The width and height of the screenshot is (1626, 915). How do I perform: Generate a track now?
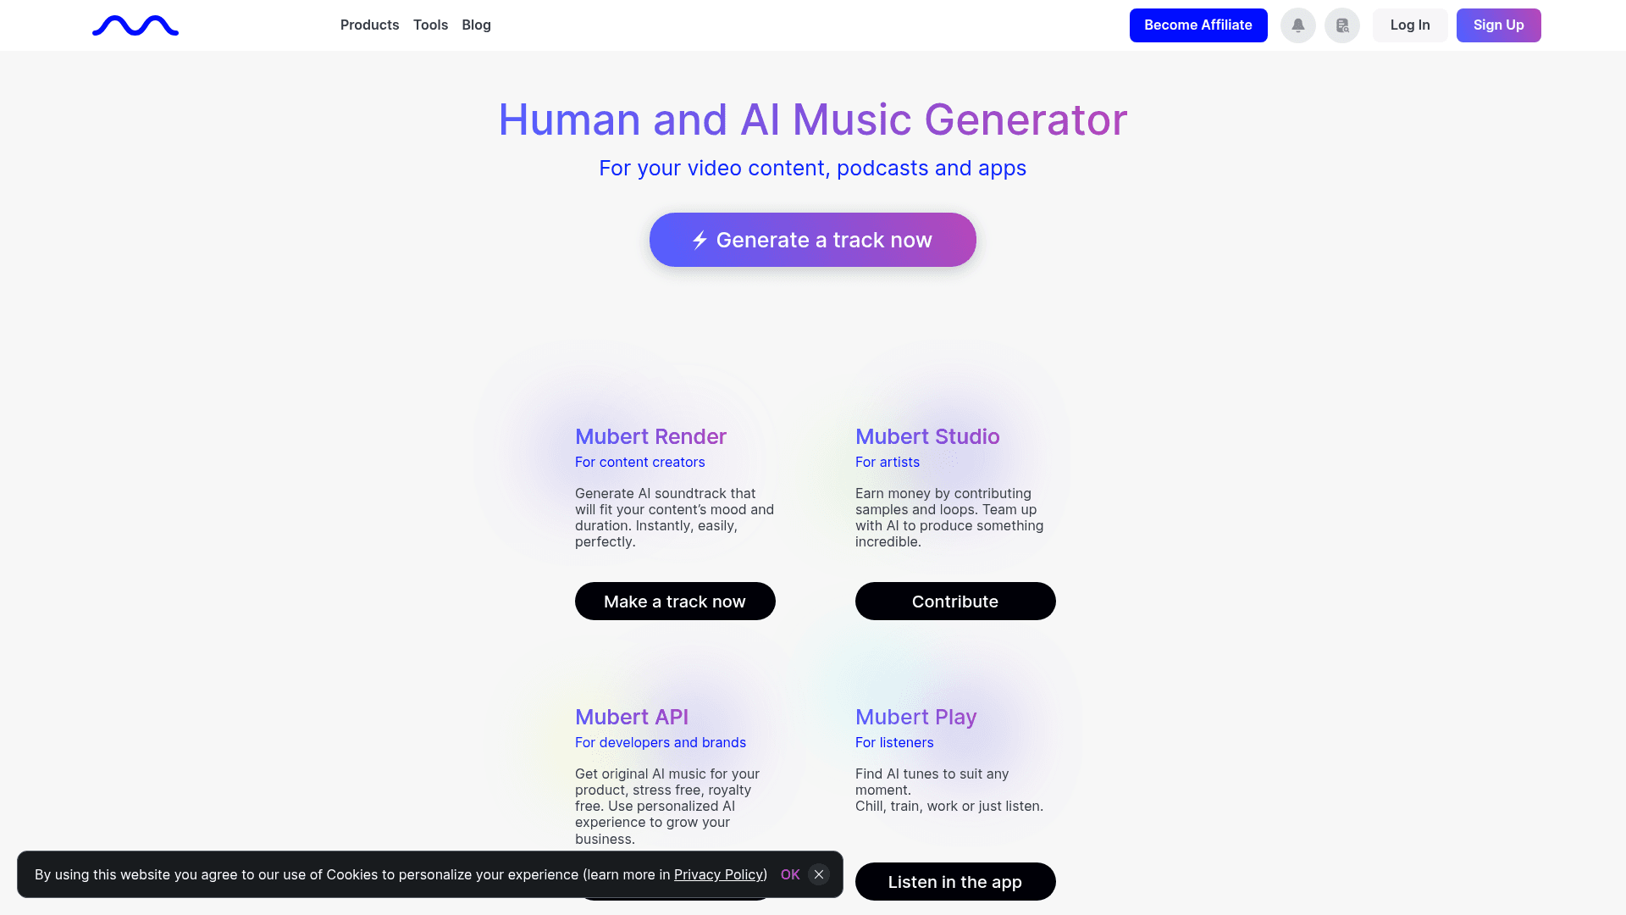tap(813, 240)
